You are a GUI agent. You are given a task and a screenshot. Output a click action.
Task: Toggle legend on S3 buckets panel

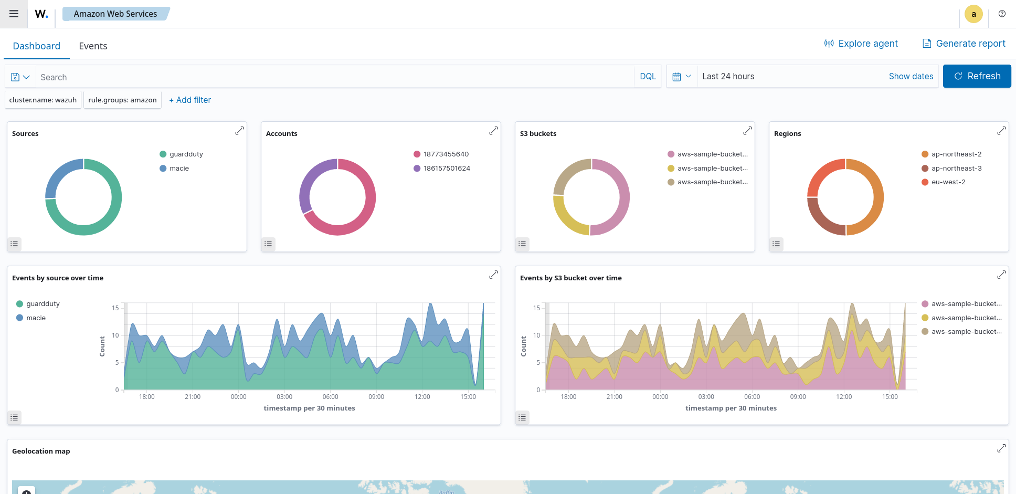pyautogui.click(x=522, y=244)
